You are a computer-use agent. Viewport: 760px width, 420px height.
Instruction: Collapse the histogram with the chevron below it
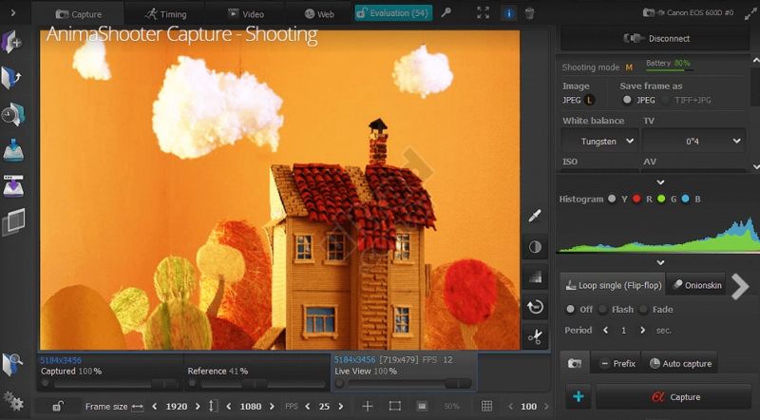coord(660,262)
